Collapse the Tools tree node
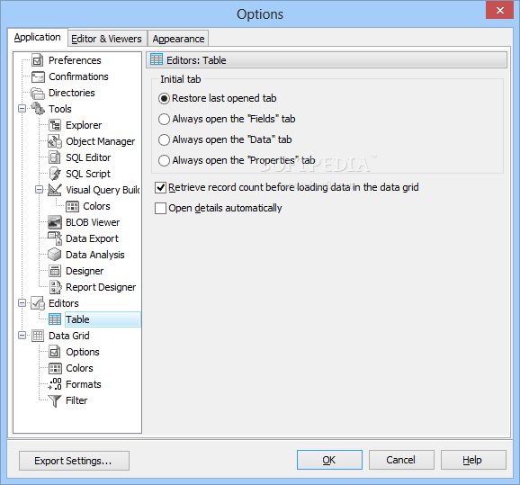The image size is (520, 485). pos(22,109)
